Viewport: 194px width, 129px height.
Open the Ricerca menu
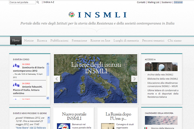coord(42,41)
